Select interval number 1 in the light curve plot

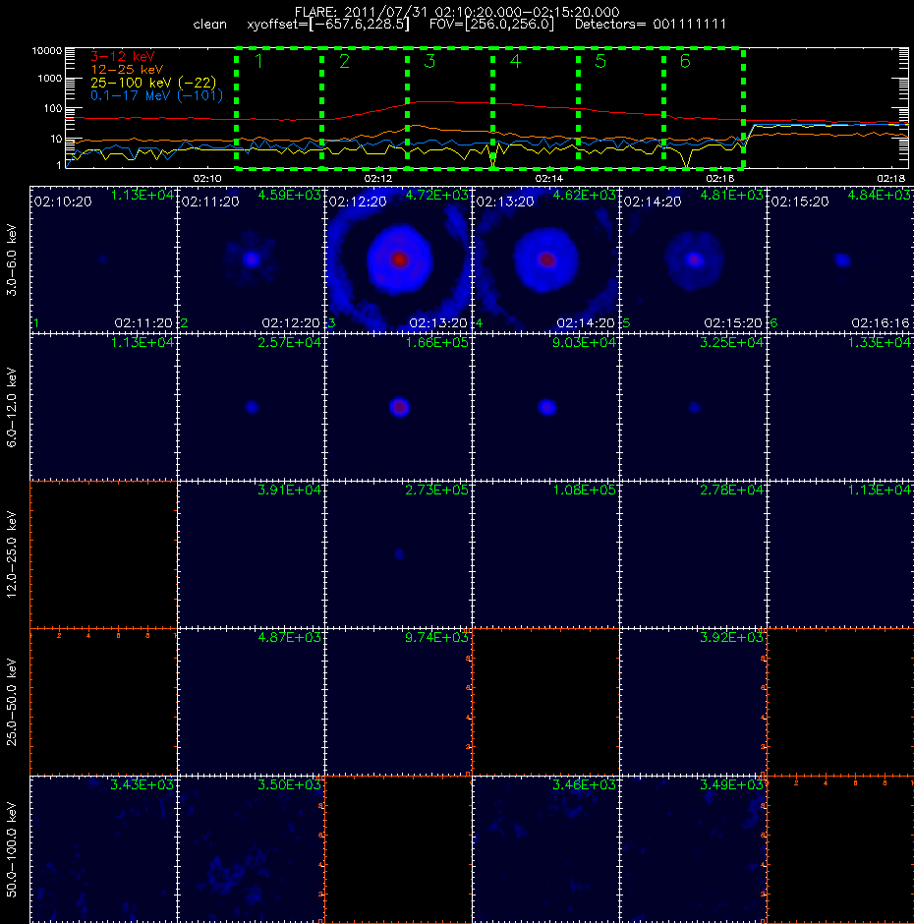(x=258, y=61)
